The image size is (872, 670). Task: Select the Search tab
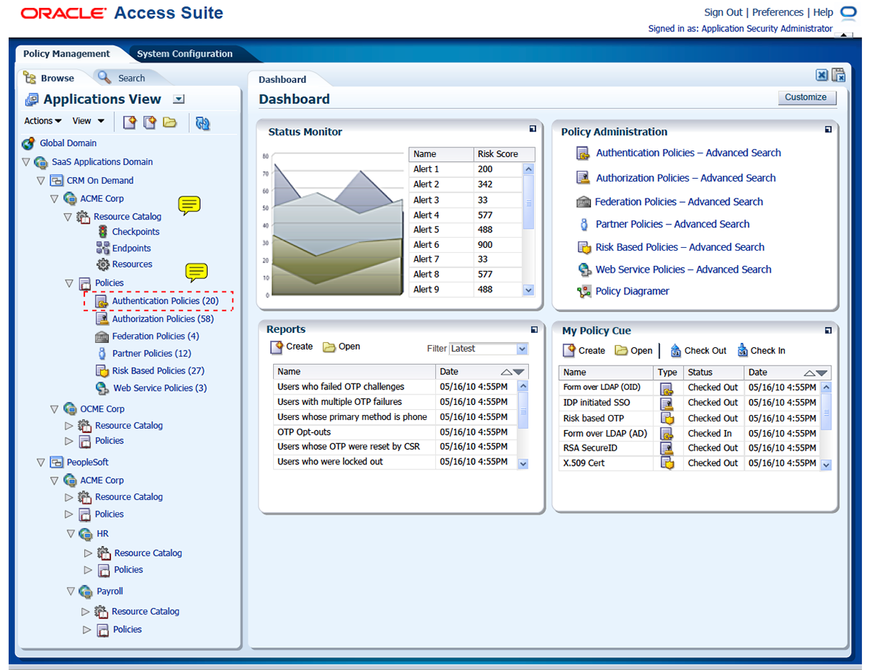(x=124, y=78)
